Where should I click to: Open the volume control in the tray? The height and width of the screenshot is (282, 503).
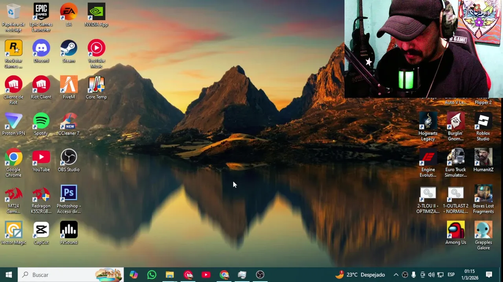click(431, 275)
